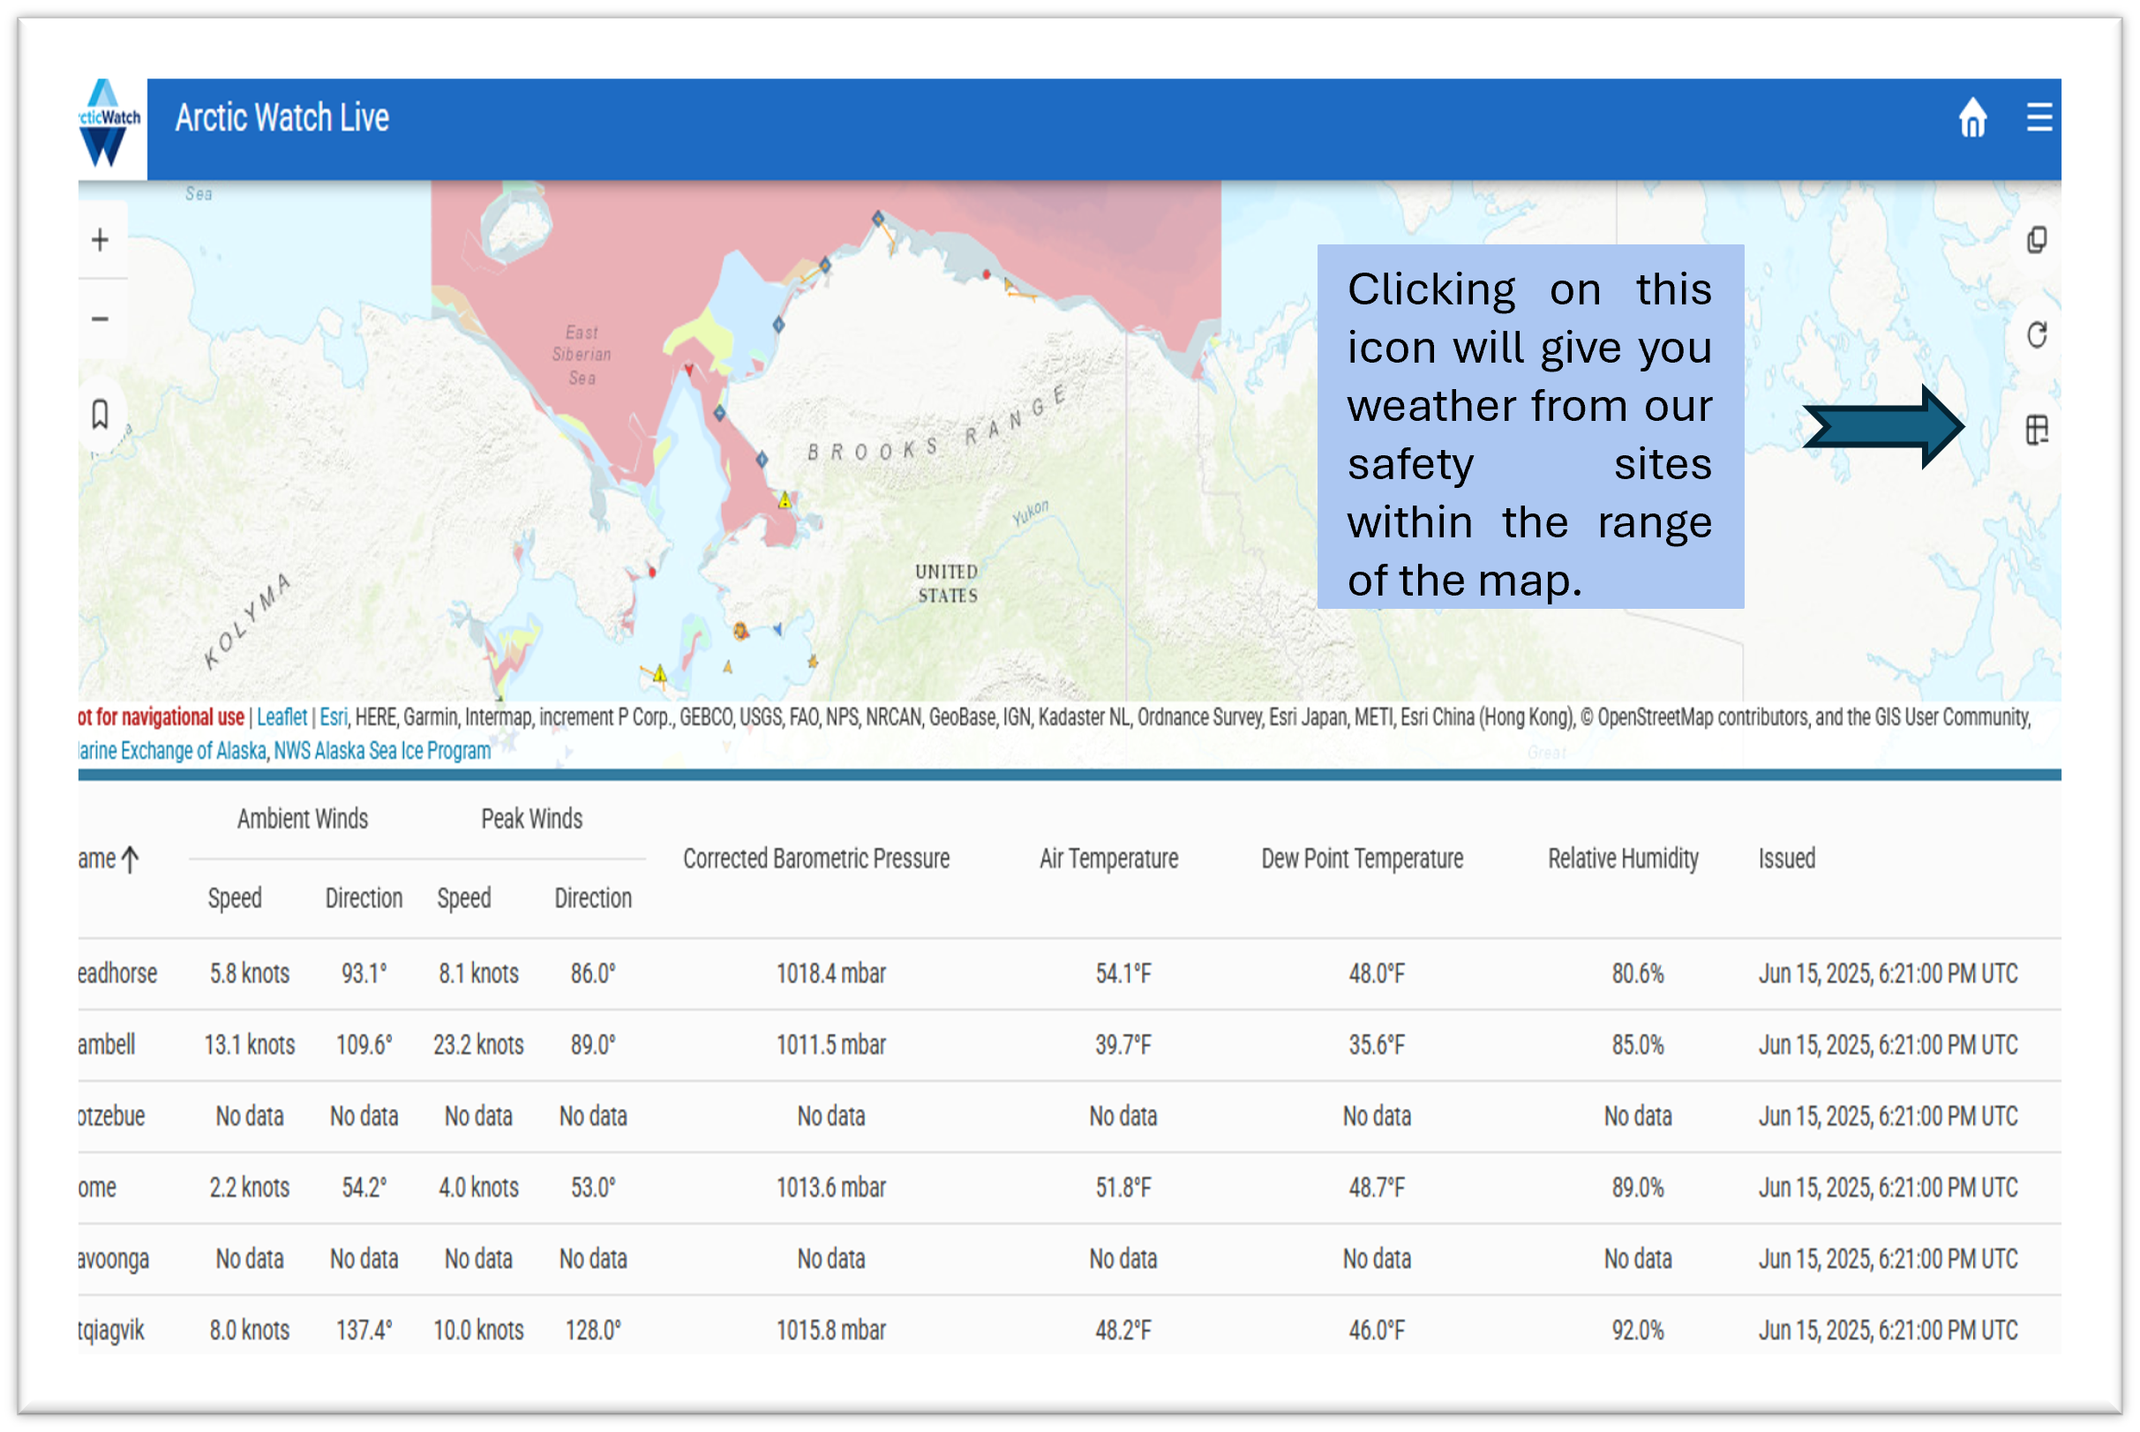The height and width of the screenshot is (1432, 2140).
Task: Select the Savoonga row name
Action: 113,1259
